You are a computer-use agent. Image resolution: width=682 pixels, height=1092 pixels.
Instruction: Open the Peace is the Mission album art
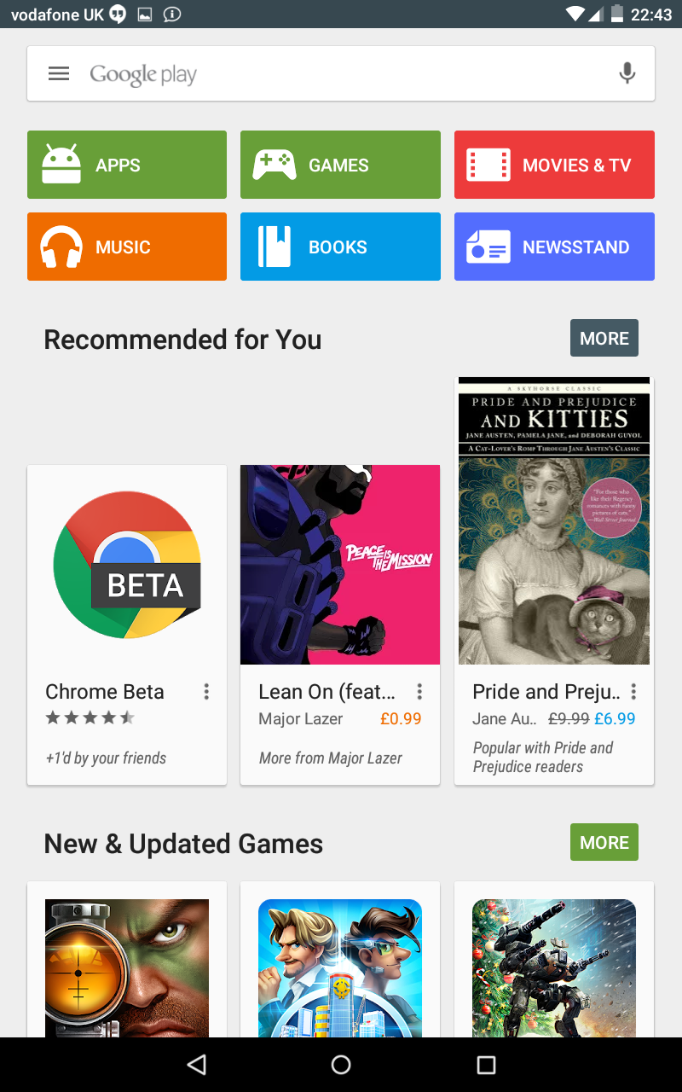pyautogui.click(x=340, y=565)
